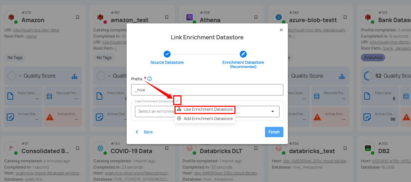The width and height of the screenshot is (411, 182).
Task: Click the Active Anomalies warning icon on Amazon card
Action: tap(50, 117)
